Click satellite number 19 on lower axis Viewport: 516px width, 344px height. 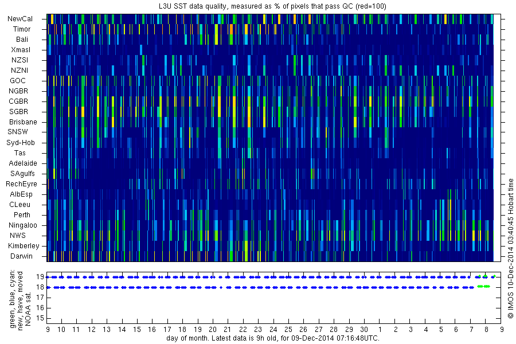[x=40, y=277]
